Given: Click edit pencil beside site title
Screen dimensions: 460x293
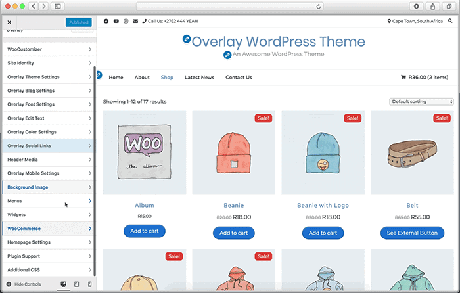Looking at the screenshot, I should [187, 40].
